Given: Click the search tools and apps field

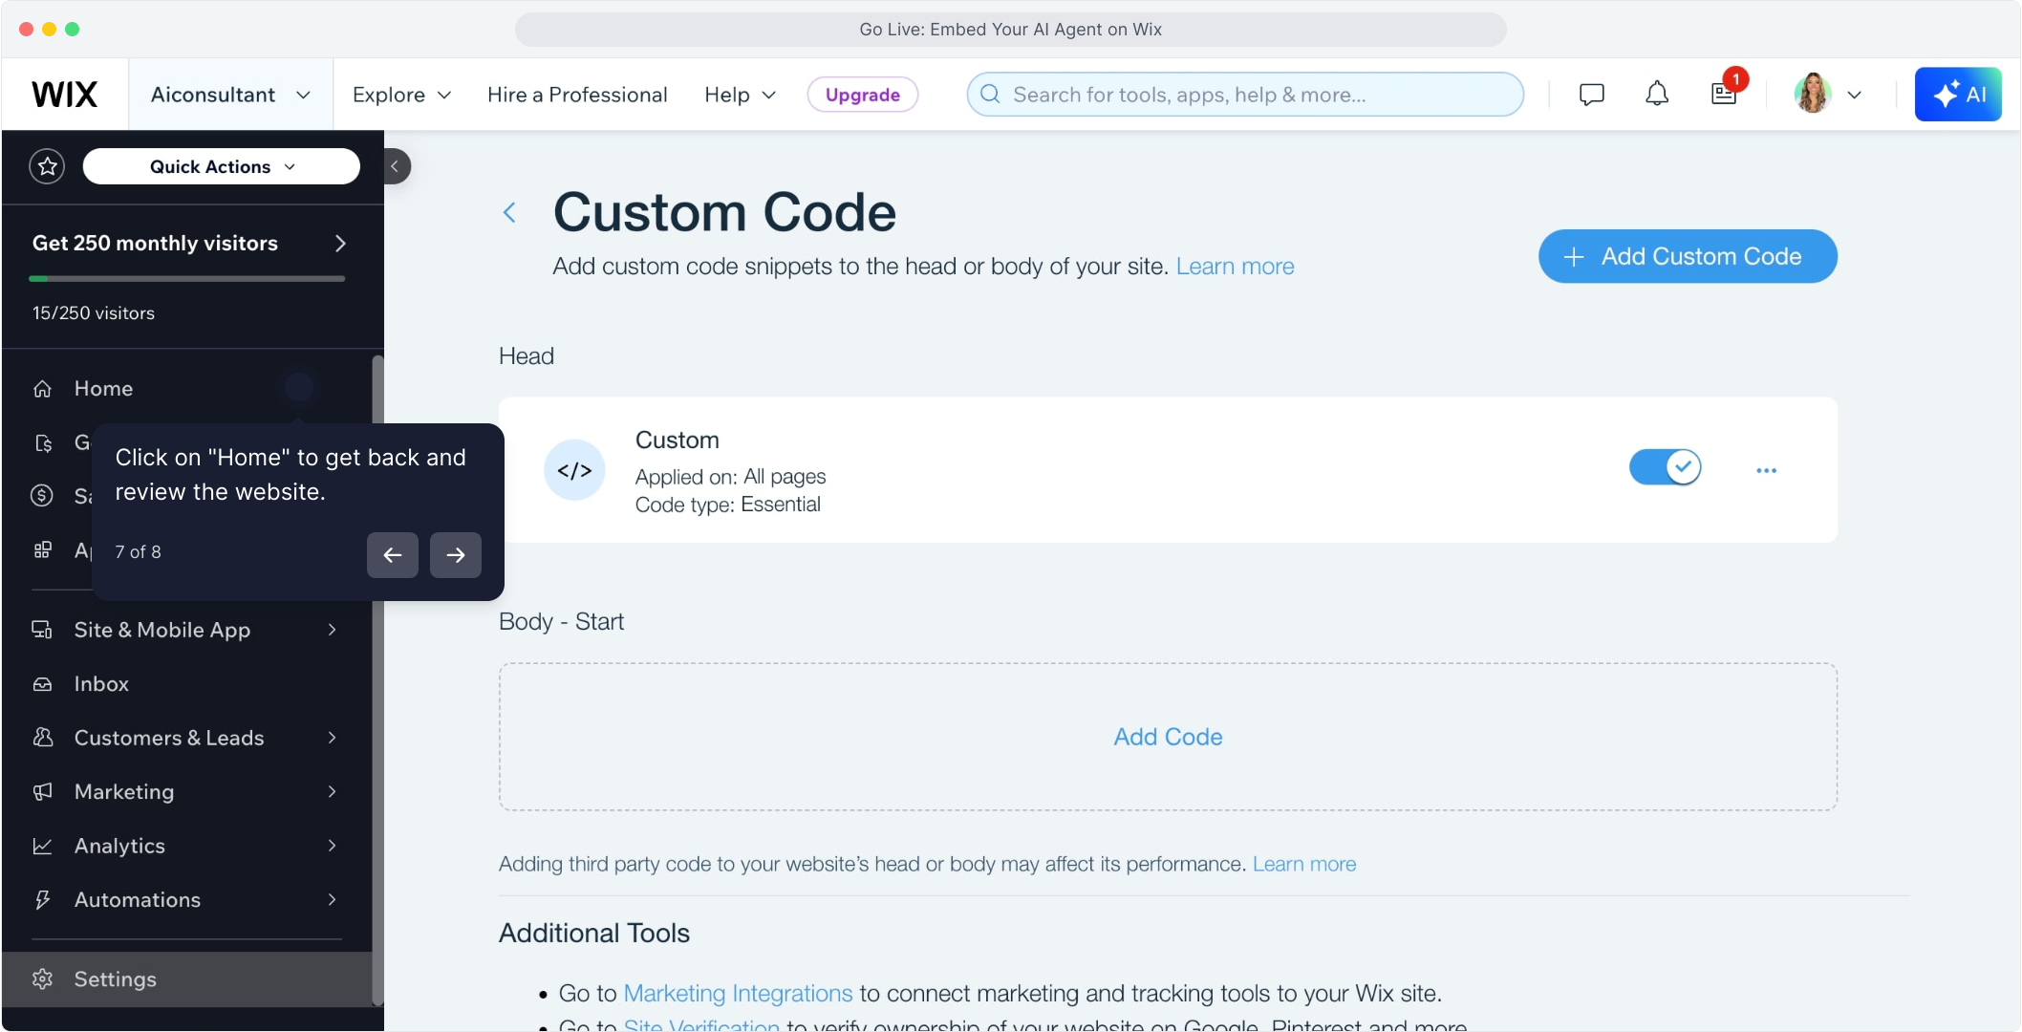Looking at the screenshot, I should tap(1244, 95).
